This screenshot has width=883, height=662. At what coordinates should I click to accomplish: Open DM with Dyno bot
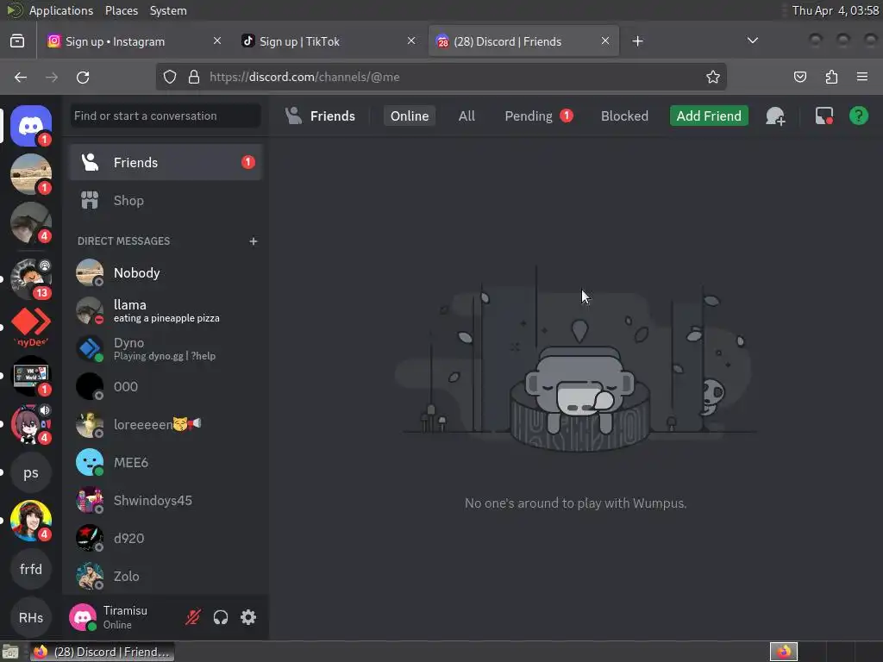[x=166, y=349]
